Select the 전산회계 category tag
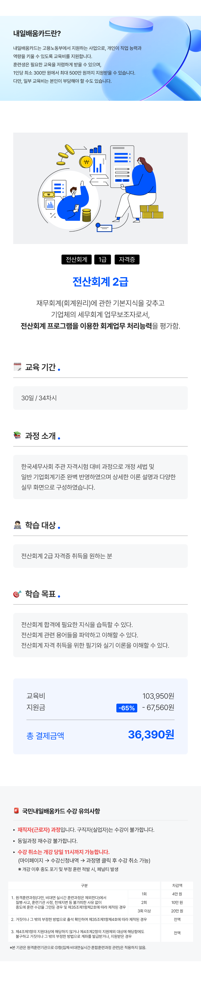Viewport: 201px width, 993px height. (76, 259)
